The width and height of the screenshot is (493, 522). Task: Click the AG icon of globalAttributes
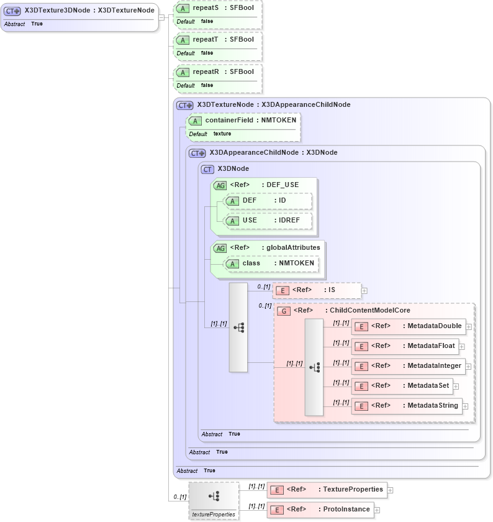coord(220,249)
